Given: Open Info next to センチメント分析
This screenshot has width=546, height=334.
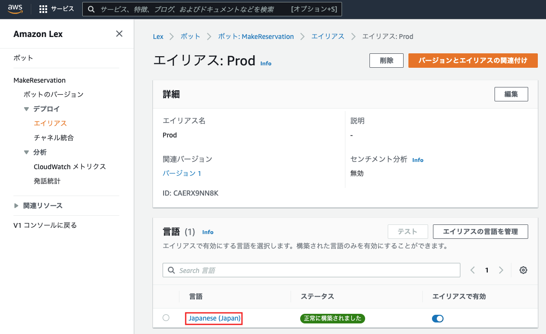Looking at the screenshot, I should tap(418, 160).
